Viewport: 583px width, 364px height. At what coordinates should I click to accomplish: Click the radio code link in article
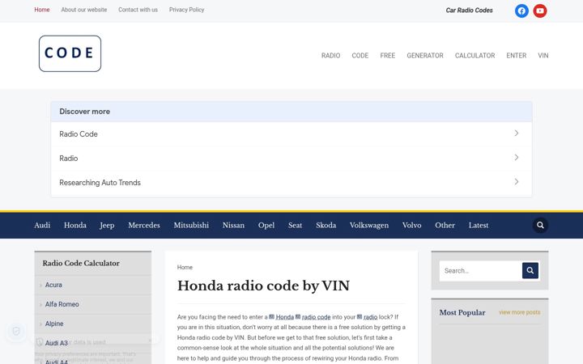[x=316, y=317]
